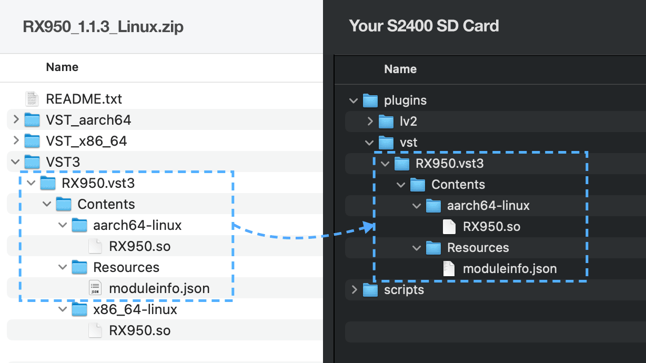646x363 pixels.
Task: Collapse the plugins folder on SD card
Action: point(354,100)
